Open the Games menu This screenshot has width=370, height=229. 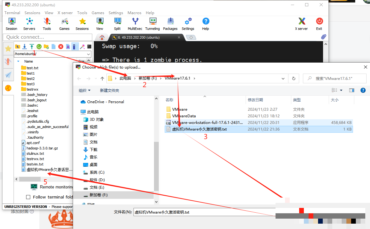(x=98, y=13)
